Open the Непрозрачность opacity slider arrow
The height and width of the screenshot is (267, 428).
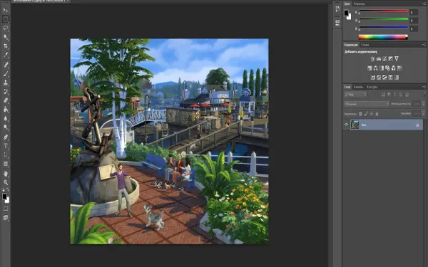tap(423, 104)
